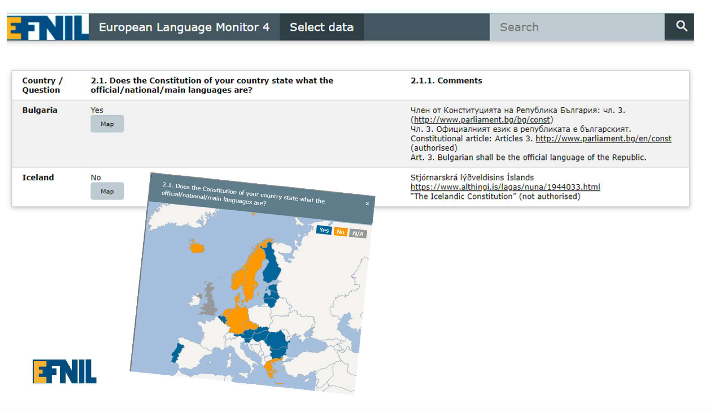Open European Language Monitor 4 home

(x=184, y=27)
